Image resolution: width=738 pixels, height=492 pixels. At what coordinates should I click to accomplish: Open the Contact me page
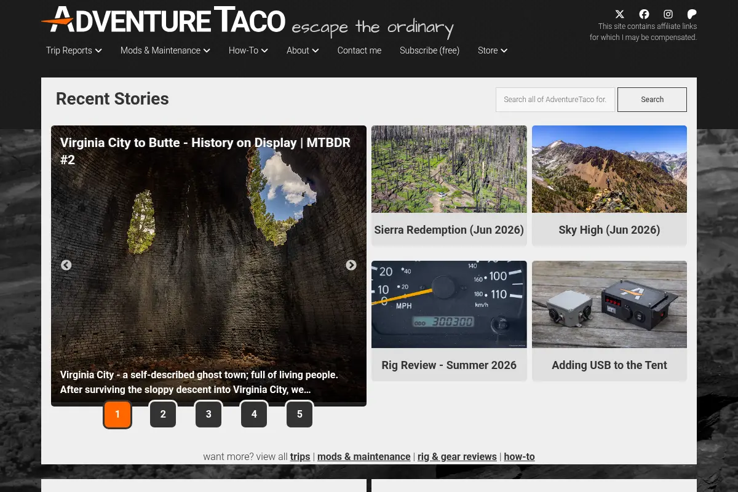(359, 50)
